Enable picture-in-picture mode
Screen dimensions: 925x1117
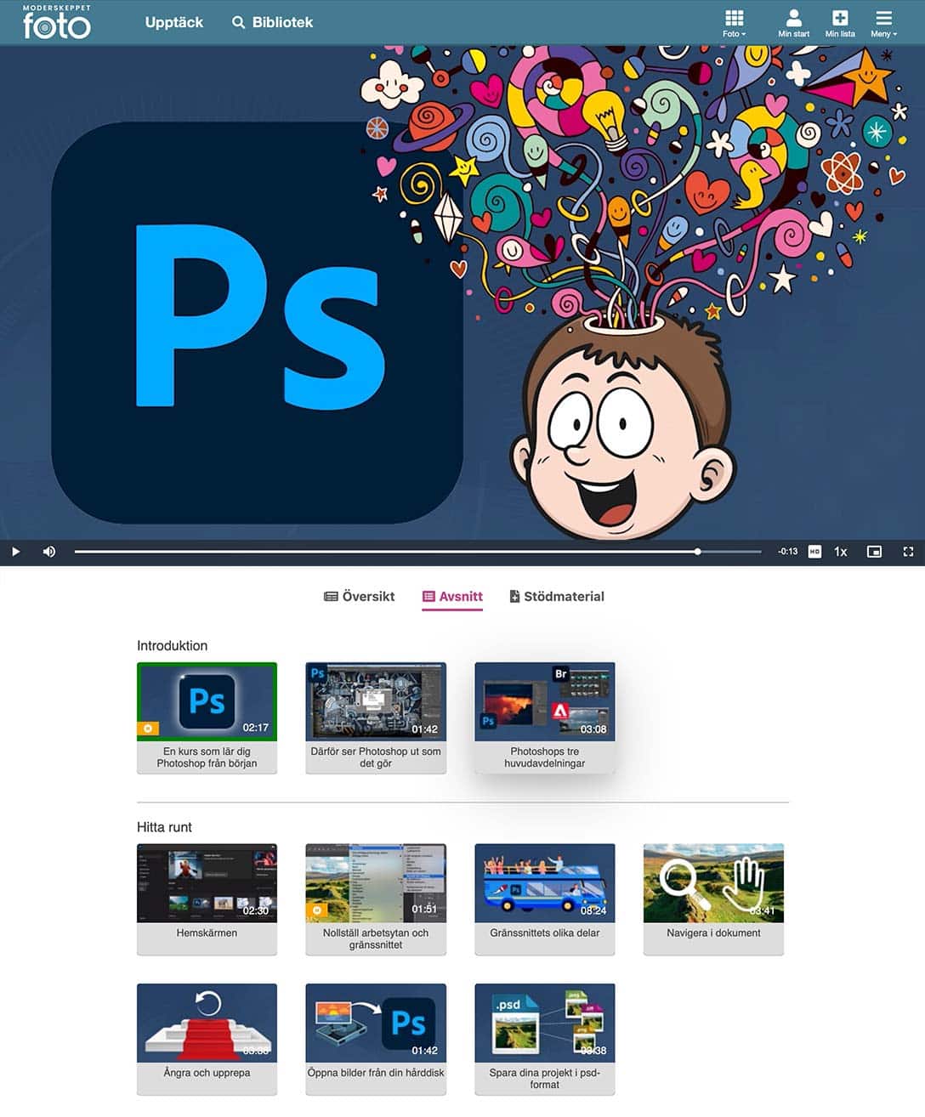pyautogui.click(x=874, y=552)
